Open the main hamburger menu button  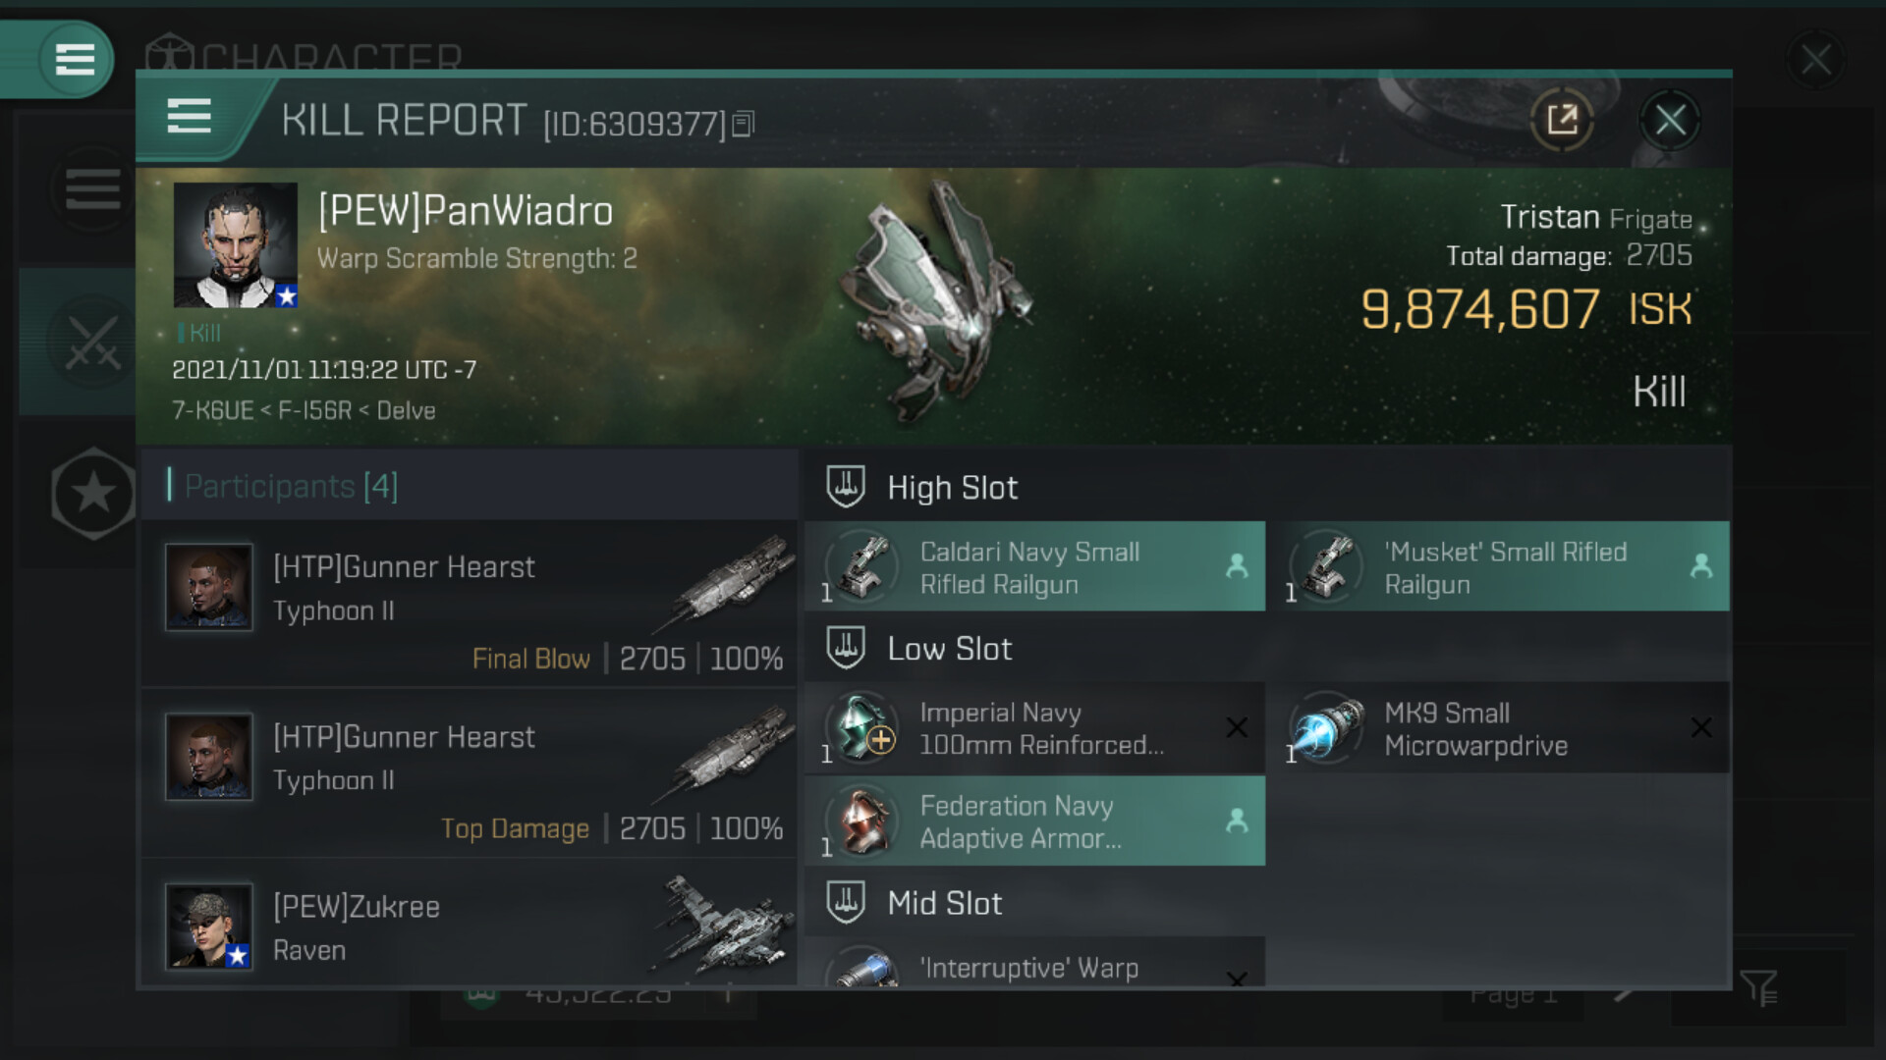pos(75,59)
